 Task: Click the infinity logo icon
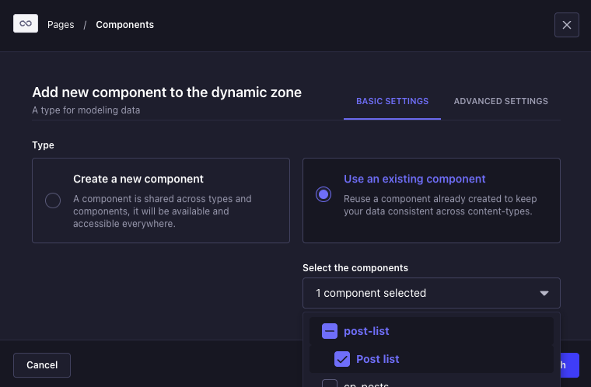26,24
